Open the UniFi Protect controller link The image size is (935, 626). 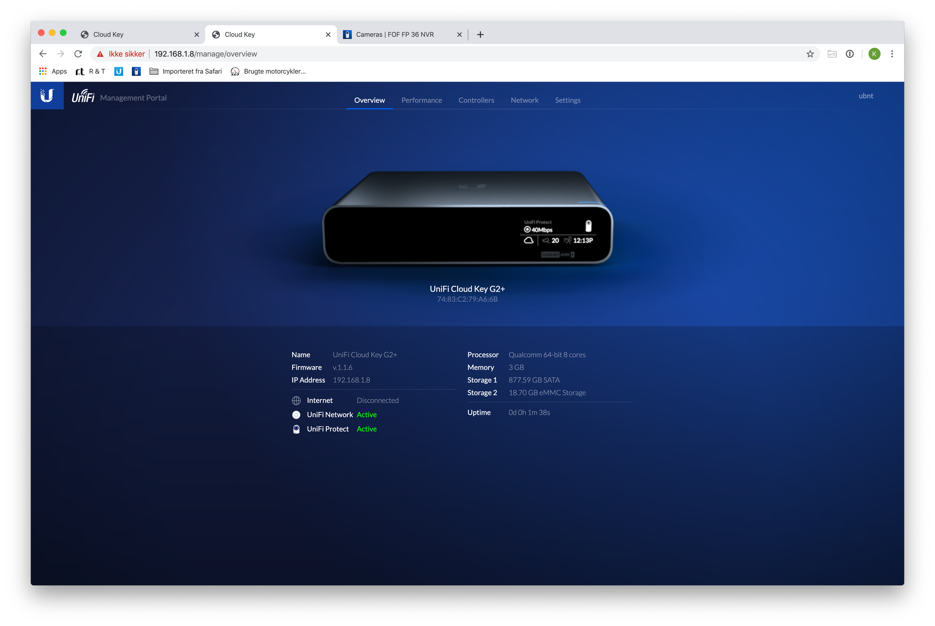pos(328,429)
